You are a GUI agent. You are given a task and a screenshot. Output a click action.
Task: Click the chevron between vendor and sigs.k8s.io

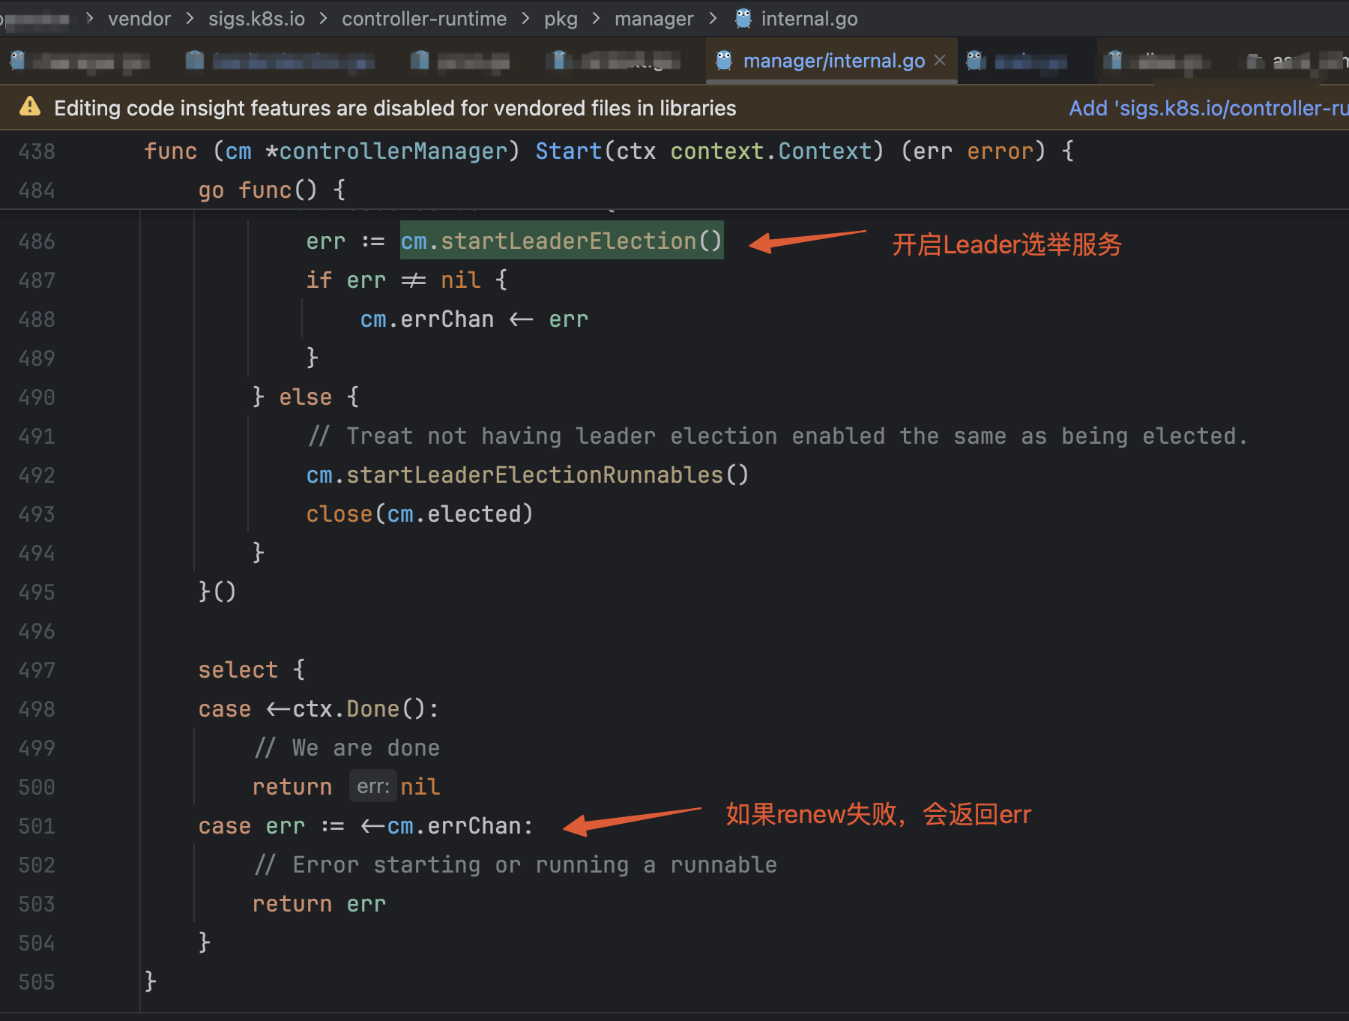point(190,18)
